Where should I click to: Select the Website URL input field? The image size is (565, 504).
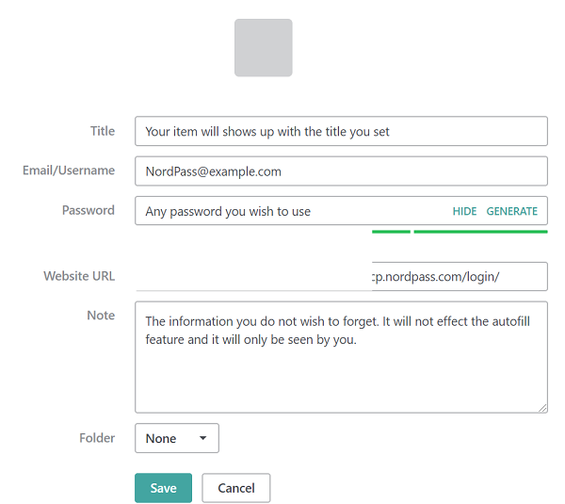coord(459,277)
